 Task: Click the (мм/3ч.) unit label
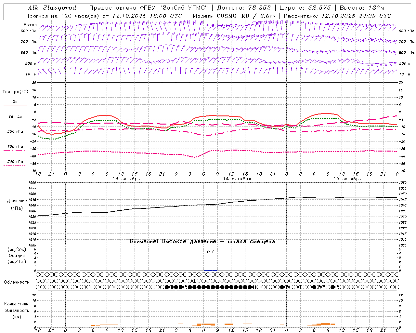17,249
